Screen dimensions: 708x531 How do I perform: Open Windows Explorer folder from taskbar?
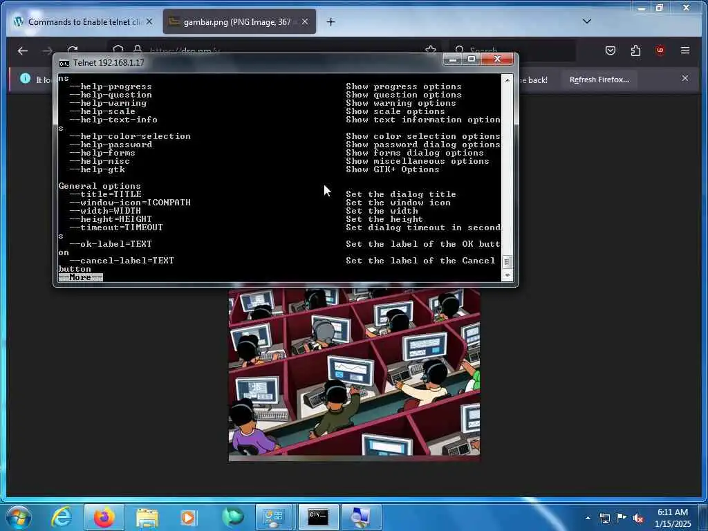pyautogui.click(x=147, y=517)
